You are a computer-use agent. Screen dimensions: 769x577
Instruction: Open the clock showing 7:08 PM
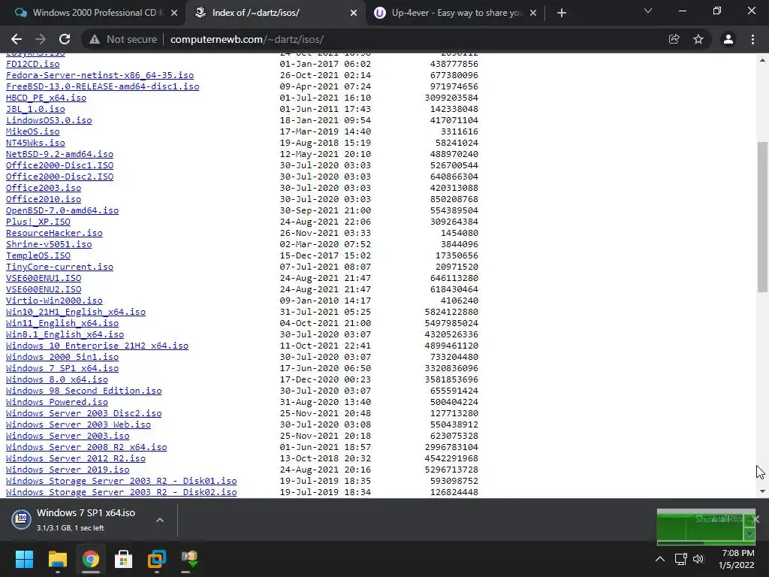737,559
